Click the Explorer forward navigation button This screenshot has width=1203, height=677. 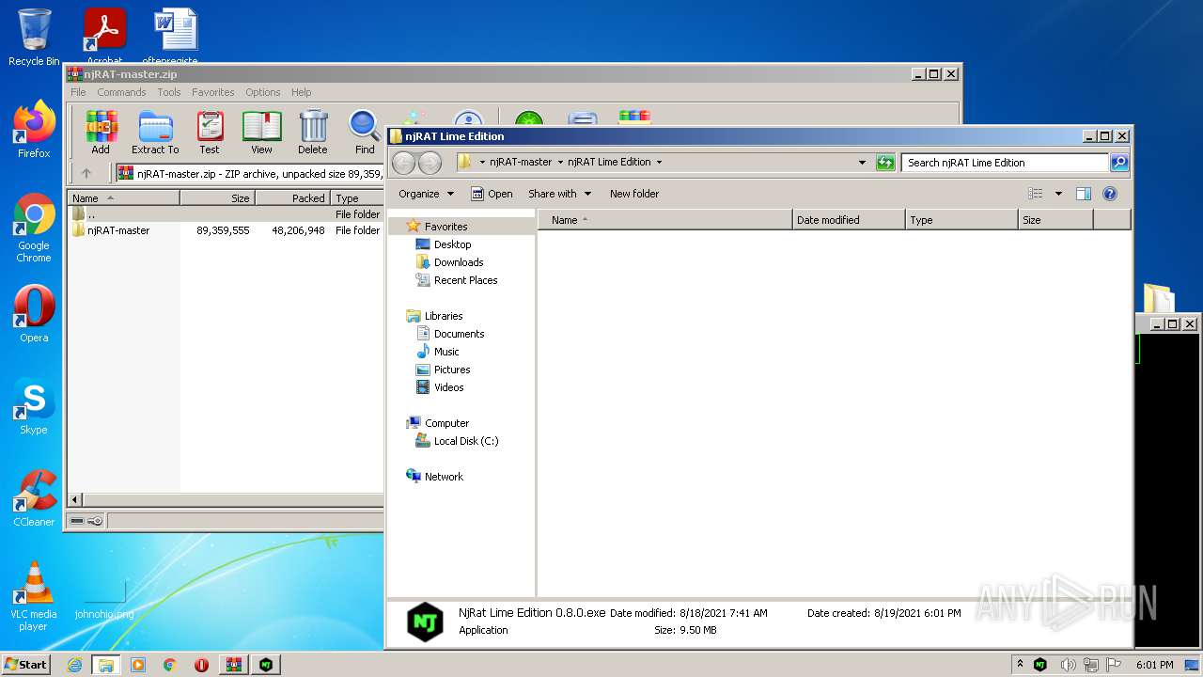click(430, 163)
